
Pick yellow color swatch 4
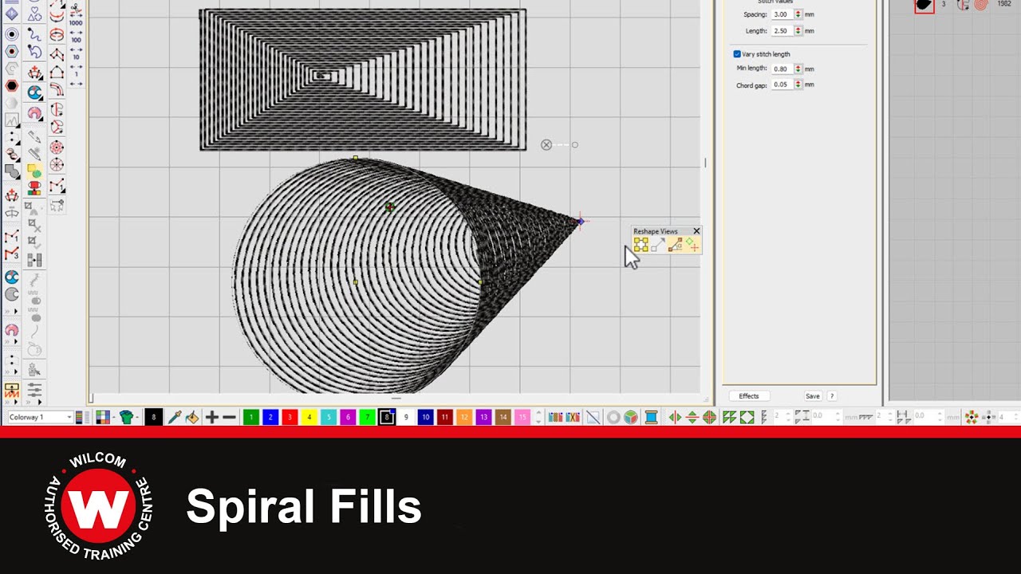coord(309,417)
